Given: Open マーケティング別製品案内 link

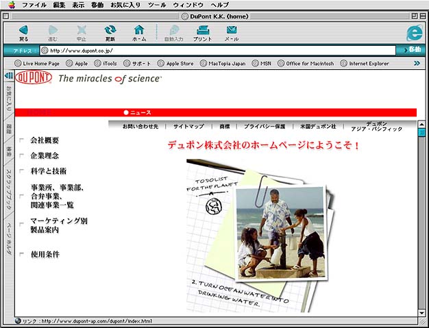Looking at the screenshot, I should click(x=59, y=225).
